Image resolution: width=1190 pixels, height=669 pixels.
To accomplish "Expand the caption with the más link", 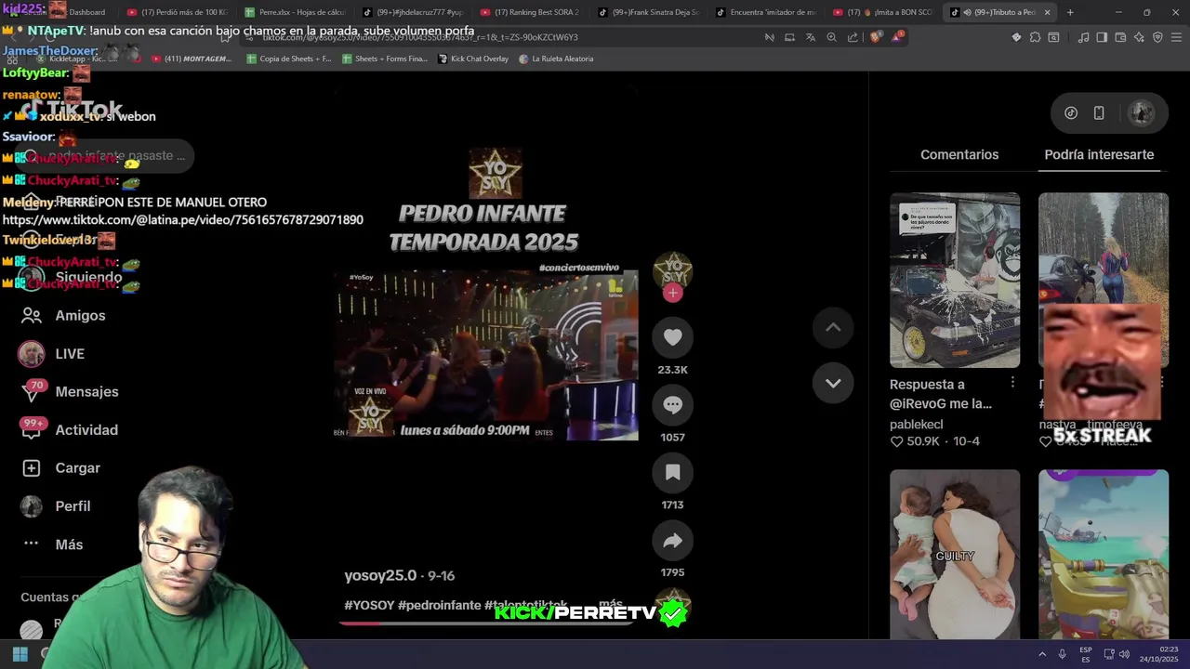I will (610, 604).
